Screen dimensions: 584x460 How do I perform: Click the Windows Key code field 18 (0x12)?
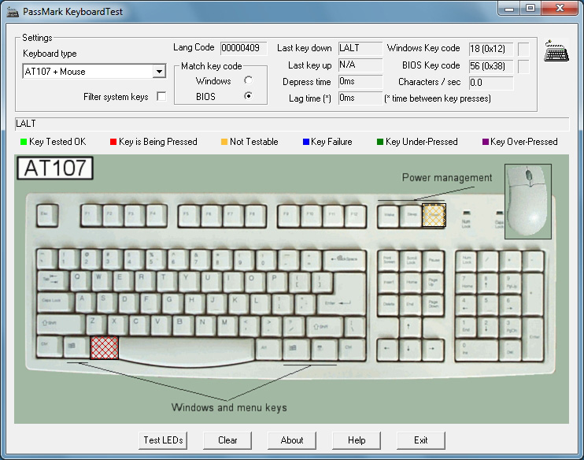point(491,49)
